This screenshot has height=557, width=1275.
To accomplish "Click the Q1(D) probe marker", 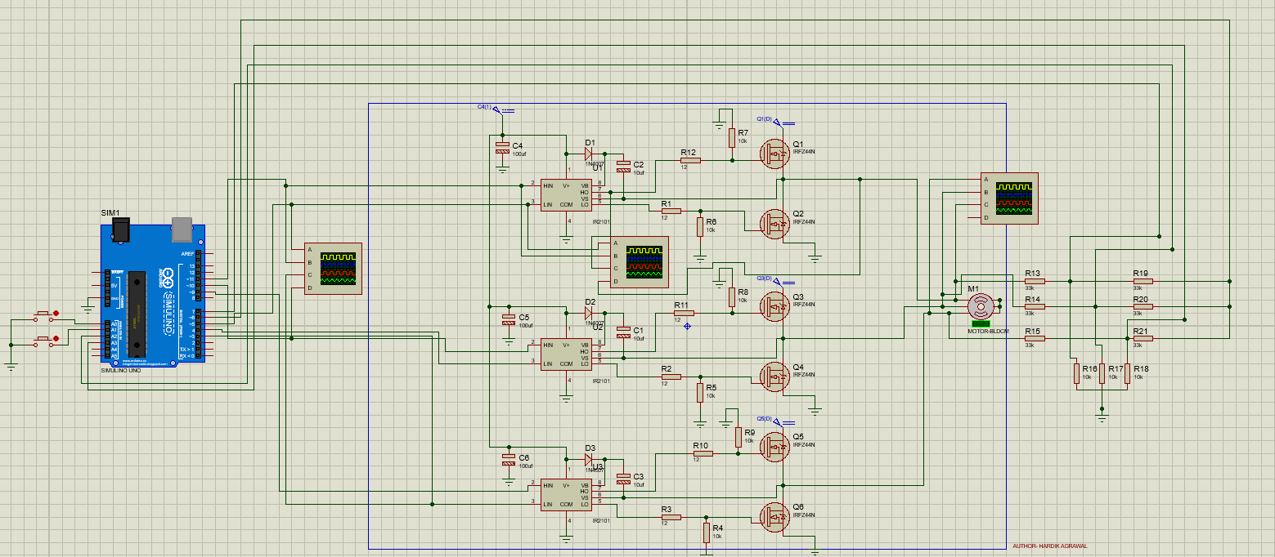I will [765, 119].
